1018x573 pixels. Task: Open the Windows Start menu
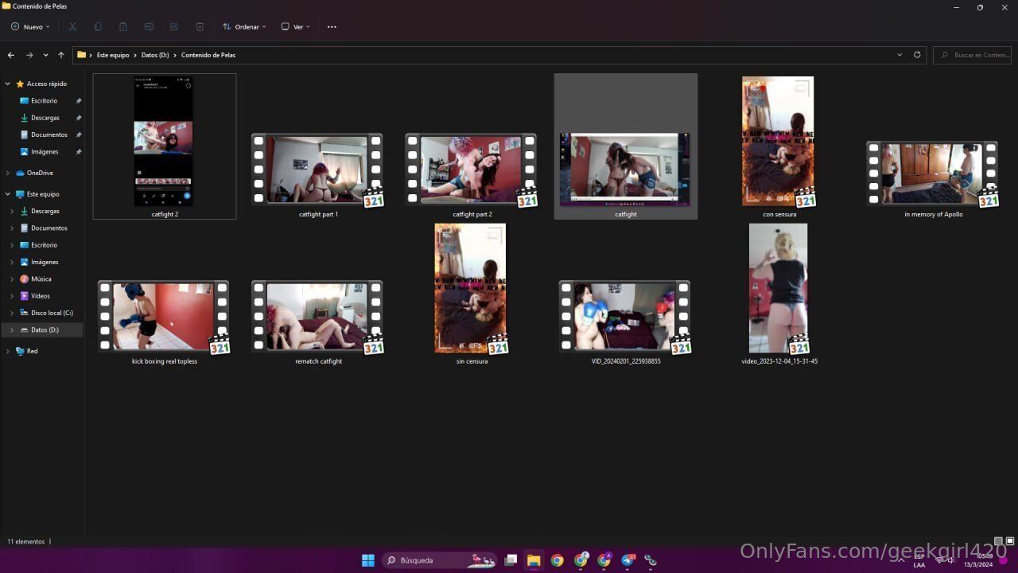[368, 560]
